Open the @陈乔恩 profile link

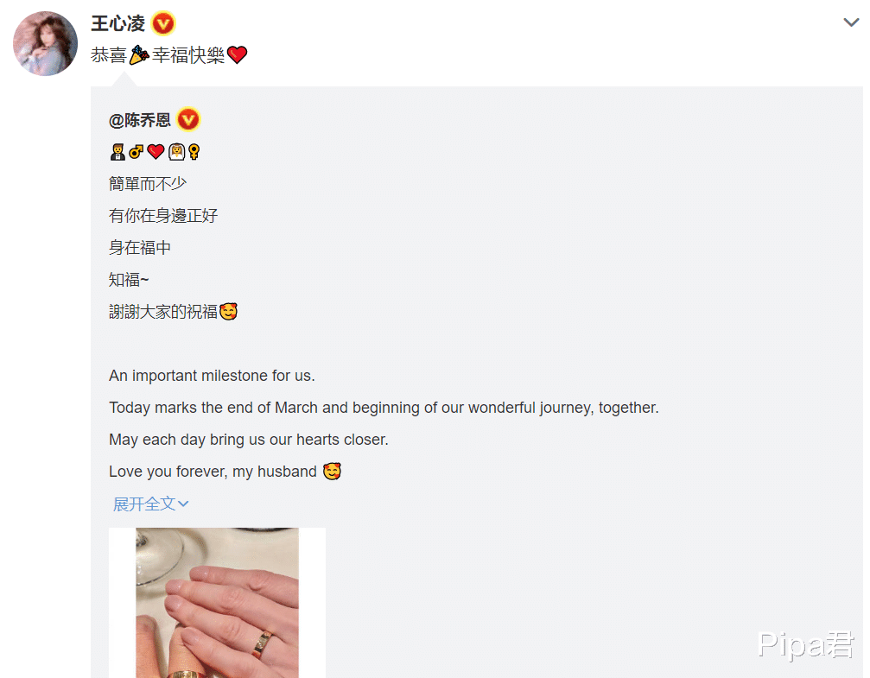(140, 120)
